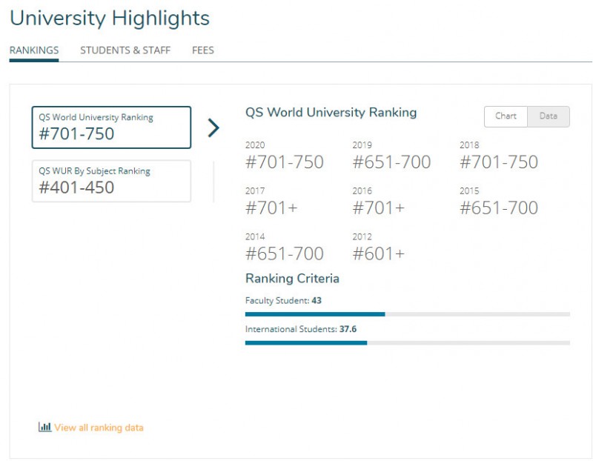Click the University Highlights title
The width and height of the screenshot is (593, 461).
[110, 18]
